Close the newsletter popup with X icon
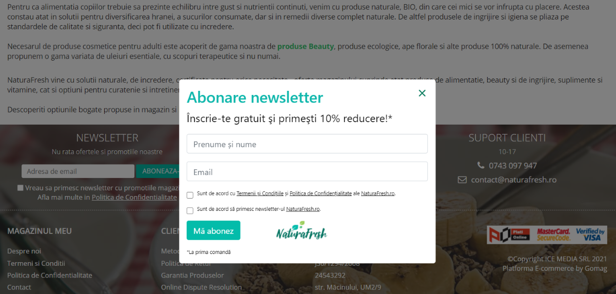The width and height of the screenshot is (616, 294). coord(422,93)
